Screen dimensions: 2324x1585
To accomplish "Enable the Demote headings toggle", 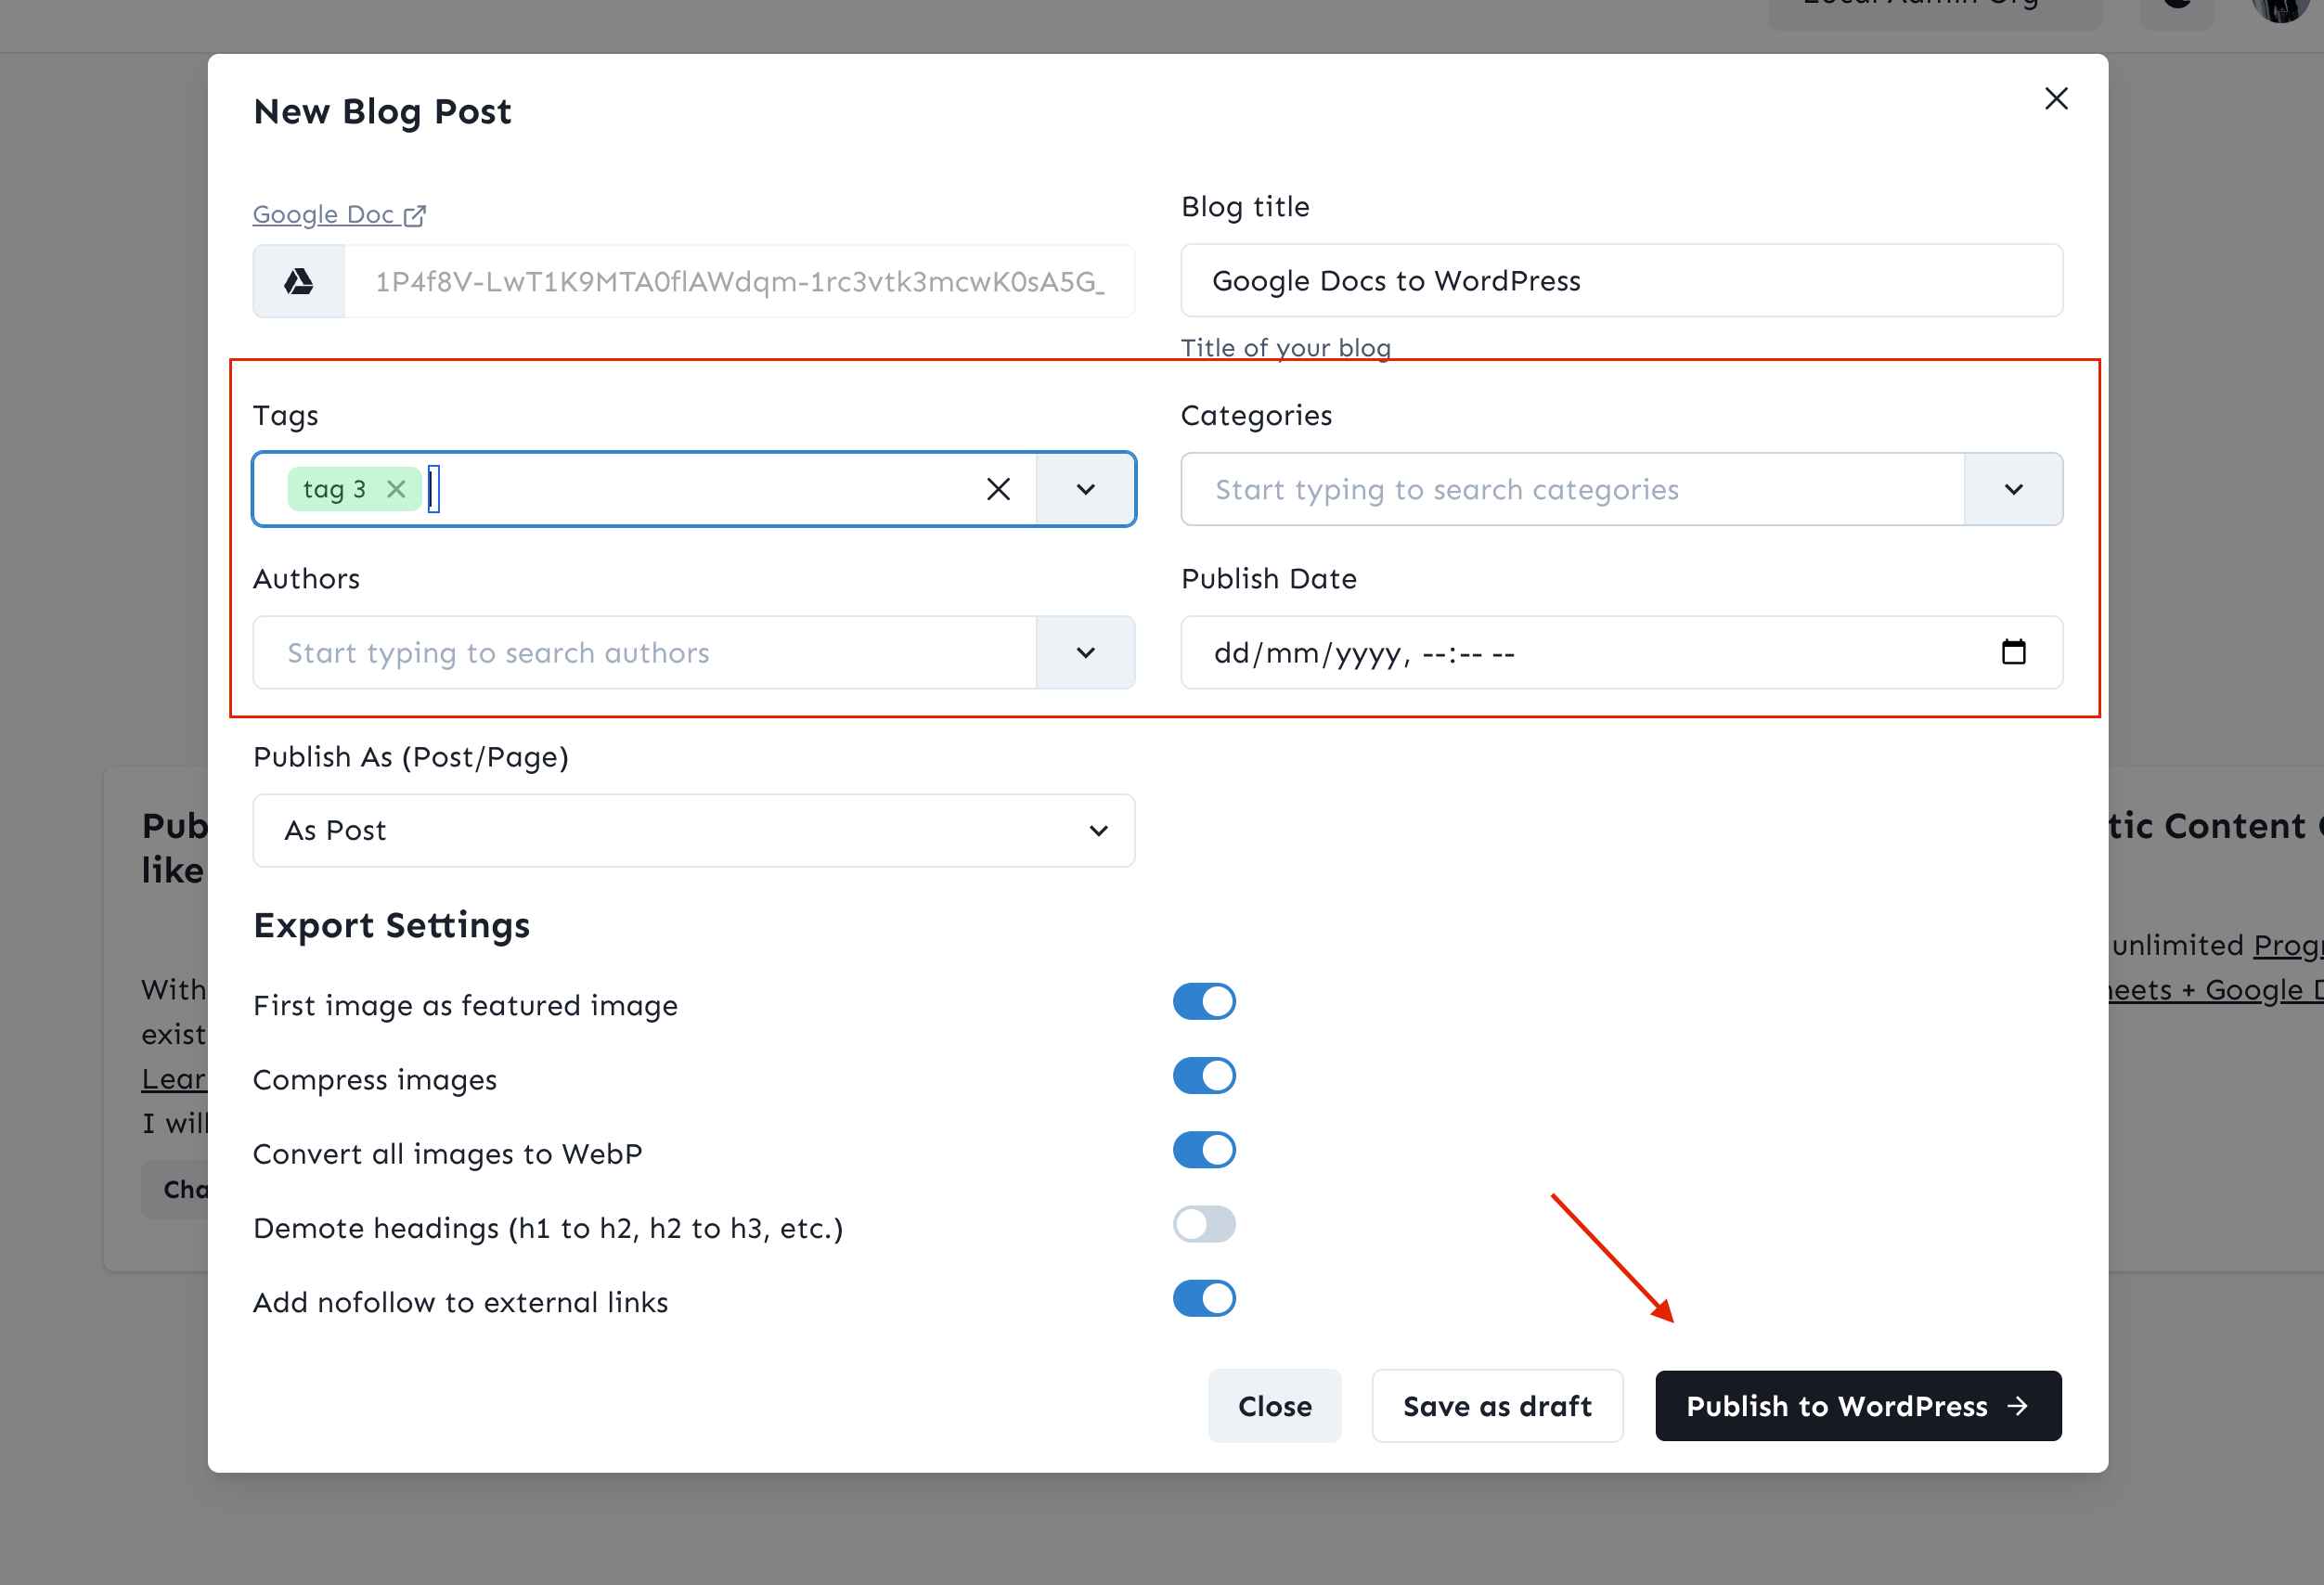I will [x=1205, y=1225].
